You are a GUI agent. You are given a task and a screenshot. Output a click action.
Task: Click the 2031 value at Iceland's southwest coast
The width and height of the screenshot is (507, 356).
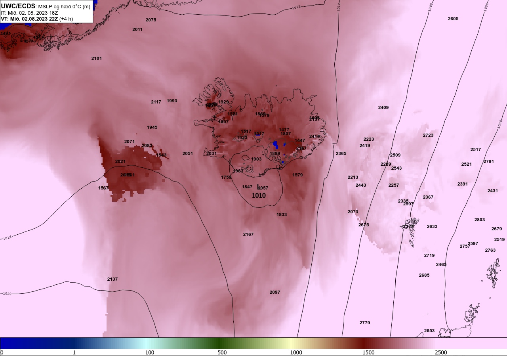click(212, 153)
